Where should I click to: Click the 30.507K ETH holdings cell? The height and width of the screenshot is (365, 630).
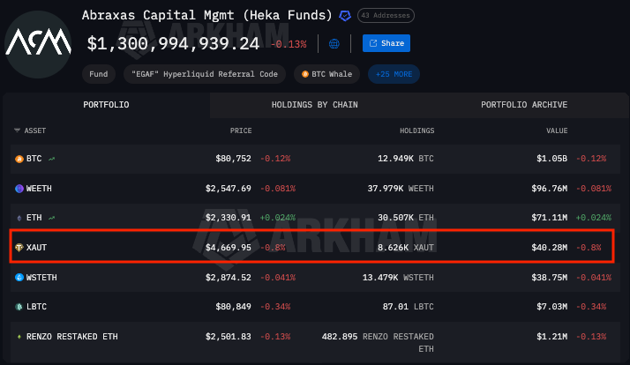(405, 218)
